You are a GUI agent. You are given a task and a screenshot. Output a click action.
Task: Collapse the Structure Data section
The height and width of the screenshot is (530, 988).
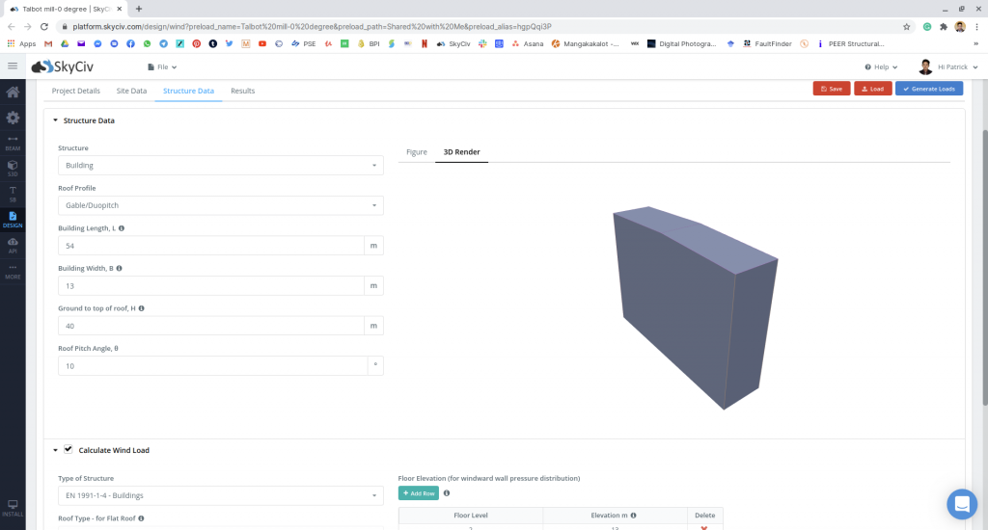55,120
